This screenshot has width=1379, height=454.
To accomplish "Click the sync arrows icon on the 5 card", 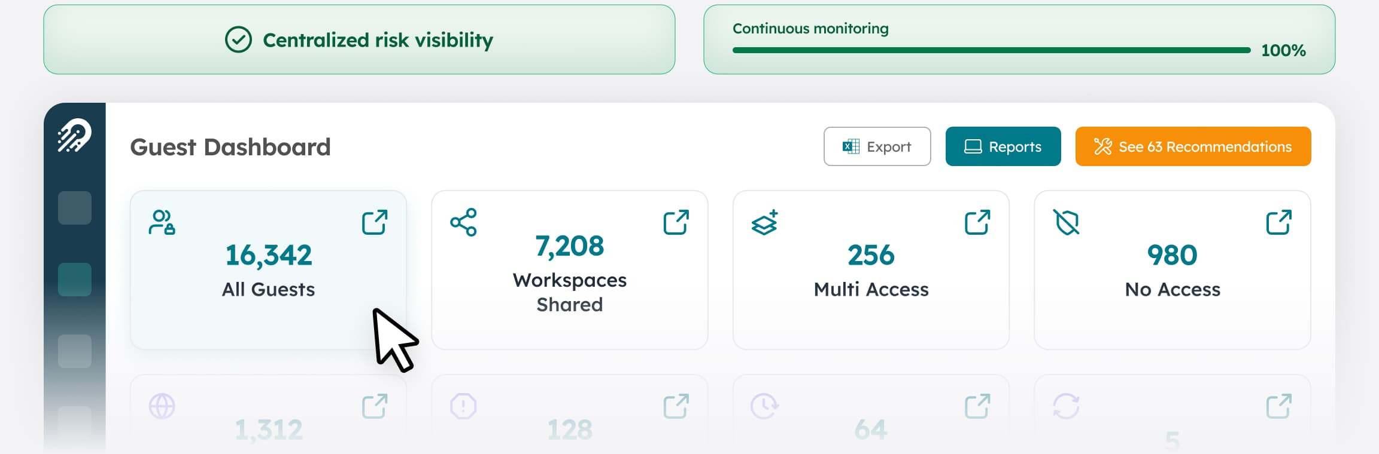I will (x=1066, y=406).
